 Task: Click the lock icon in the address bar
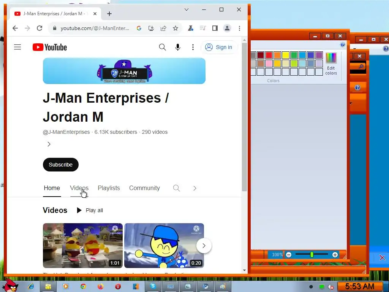pos(55,28)
